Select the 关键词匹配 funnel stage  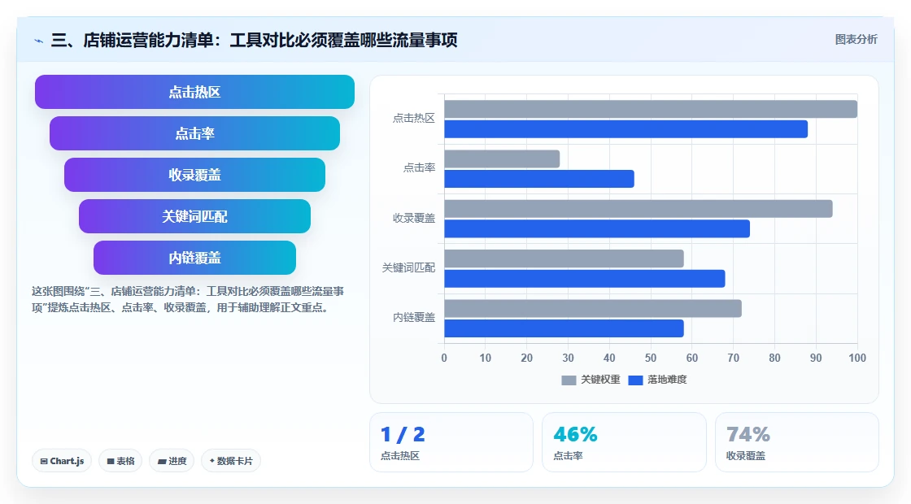[194, 216]
